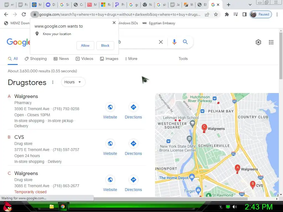Switch to the Videos tab
This screenshot has width=283, height=212.
point(85,59)
